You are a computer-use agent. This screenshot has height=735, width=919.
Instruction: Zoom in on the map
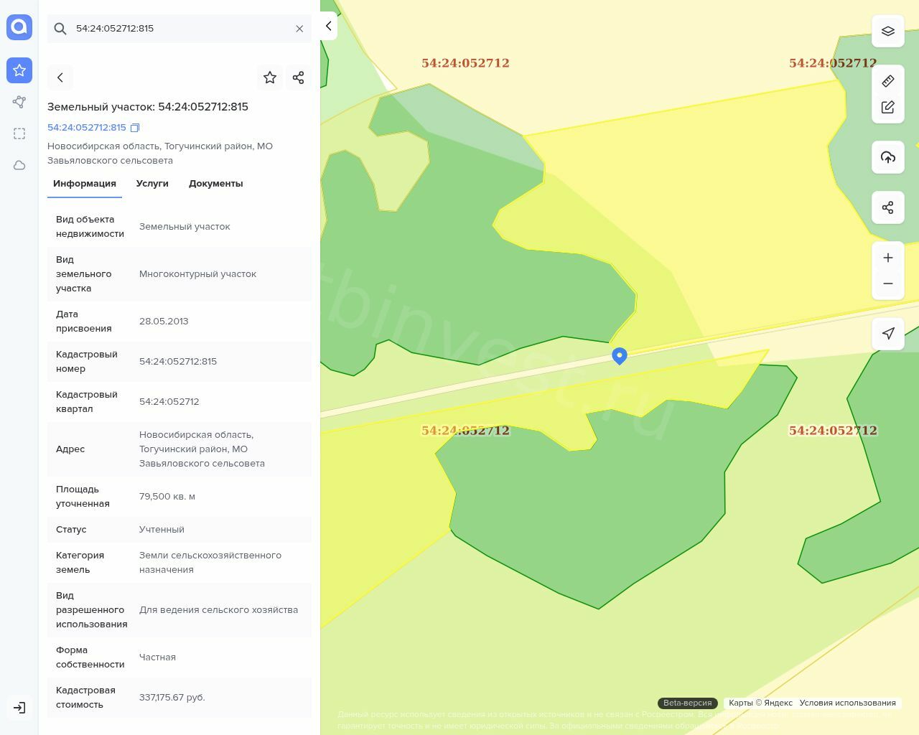click(888, 258)
